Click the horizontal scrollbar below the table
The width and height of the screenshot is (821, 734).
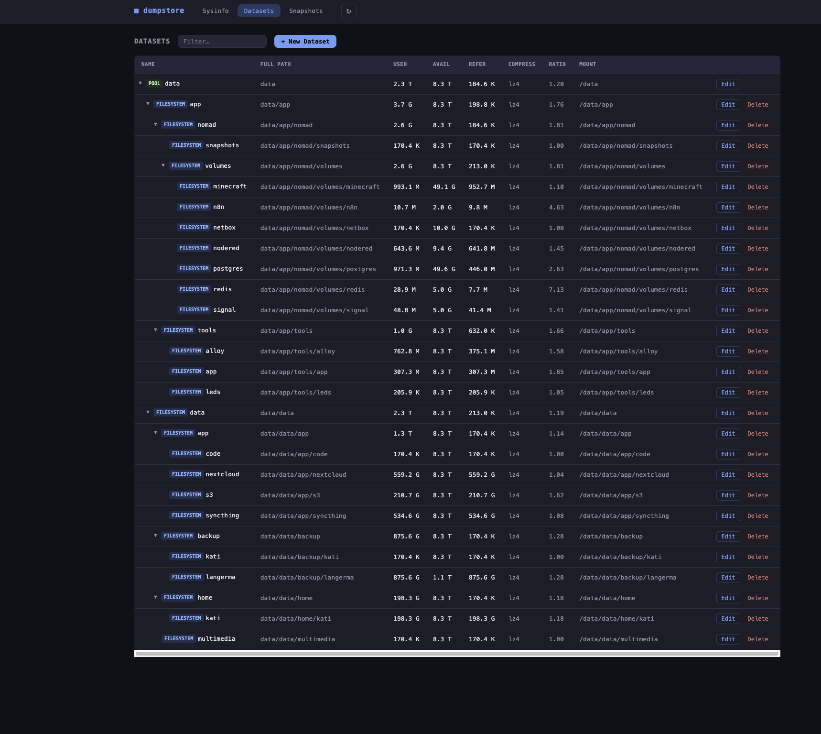(x=457, y=652)
